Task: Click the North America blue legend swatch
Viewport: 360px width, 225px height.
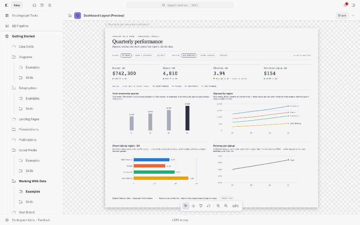Action: [154, 86]
